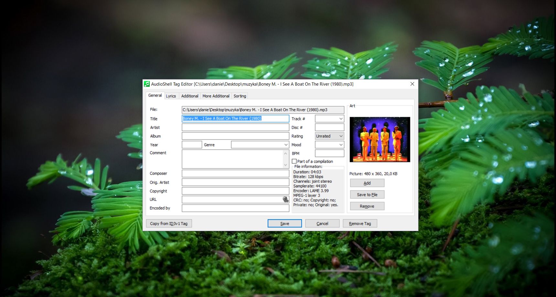Open the URL globe browse icon
Viewport: 556px width, 297px height.
coord(286,200)
